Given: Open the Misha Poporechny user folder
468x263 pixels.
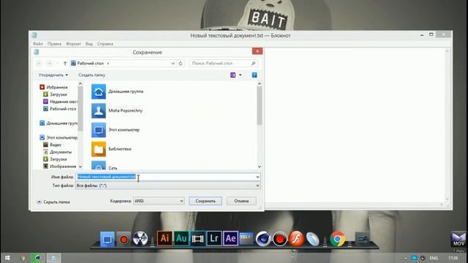Looking at the screenshot, I should coord(117,110).
